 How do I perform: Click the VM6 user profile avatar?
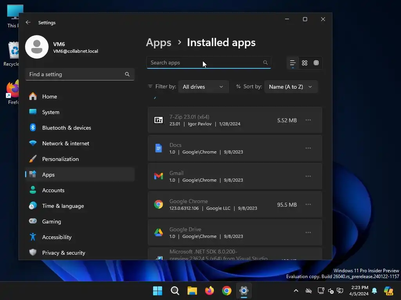37,47
